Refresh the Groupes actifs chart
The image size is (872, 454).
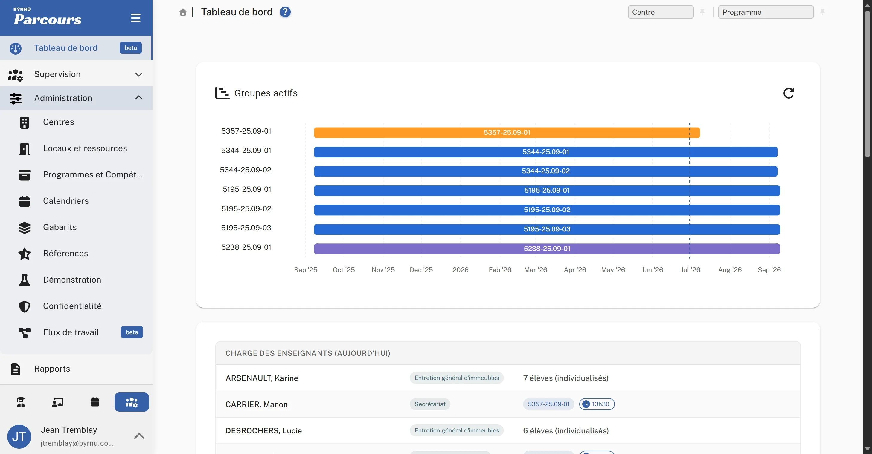[788, 93]
